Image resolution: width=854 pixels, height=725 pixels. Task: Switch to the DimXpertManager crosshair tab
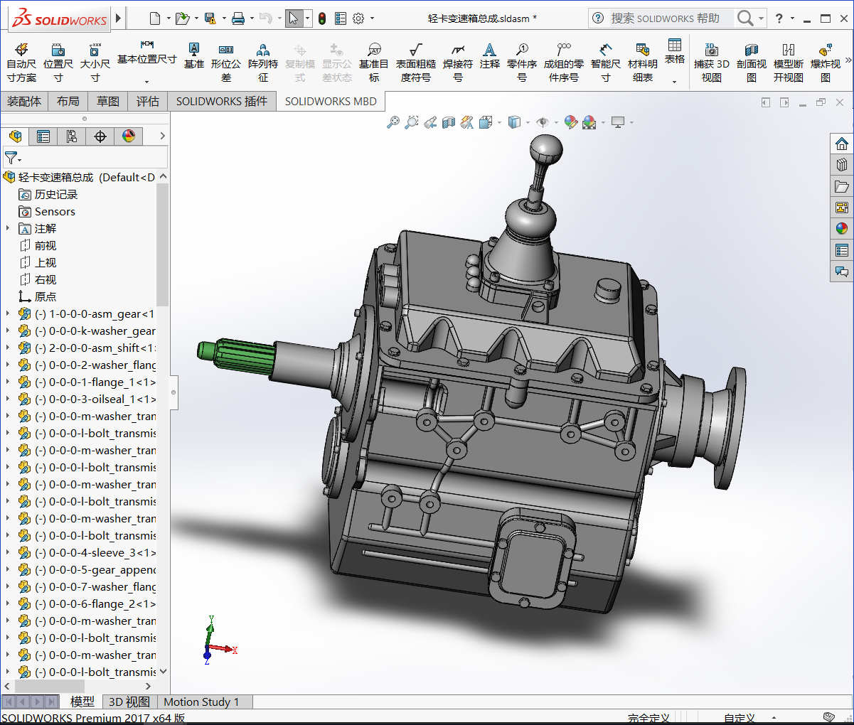pos(100,136)
